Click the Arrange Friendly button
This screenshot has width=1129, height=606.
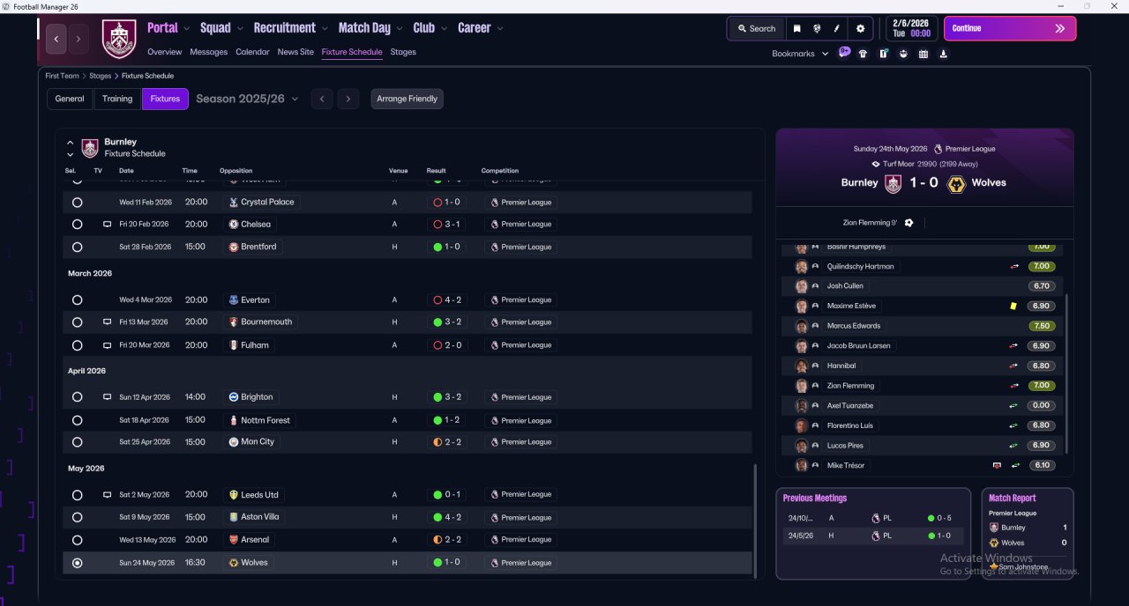[407, 99]
